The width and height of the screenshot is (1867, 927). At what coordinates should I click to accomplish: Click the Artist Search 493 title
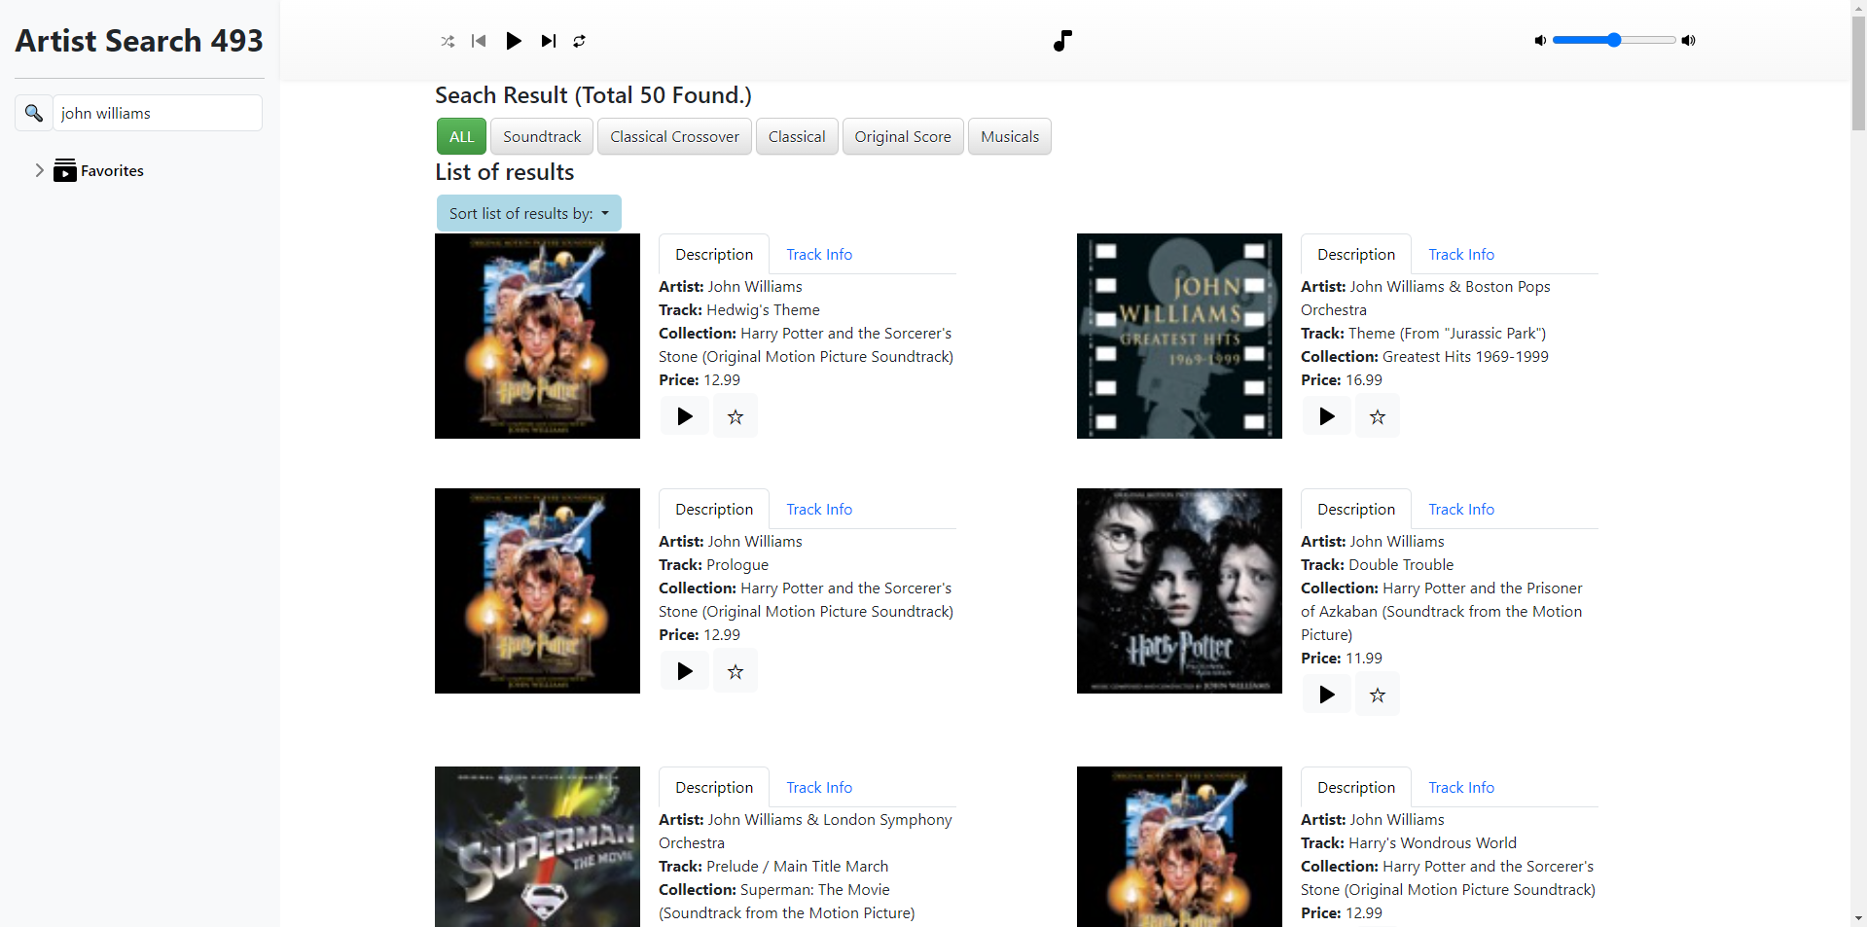tap(139, 41)
